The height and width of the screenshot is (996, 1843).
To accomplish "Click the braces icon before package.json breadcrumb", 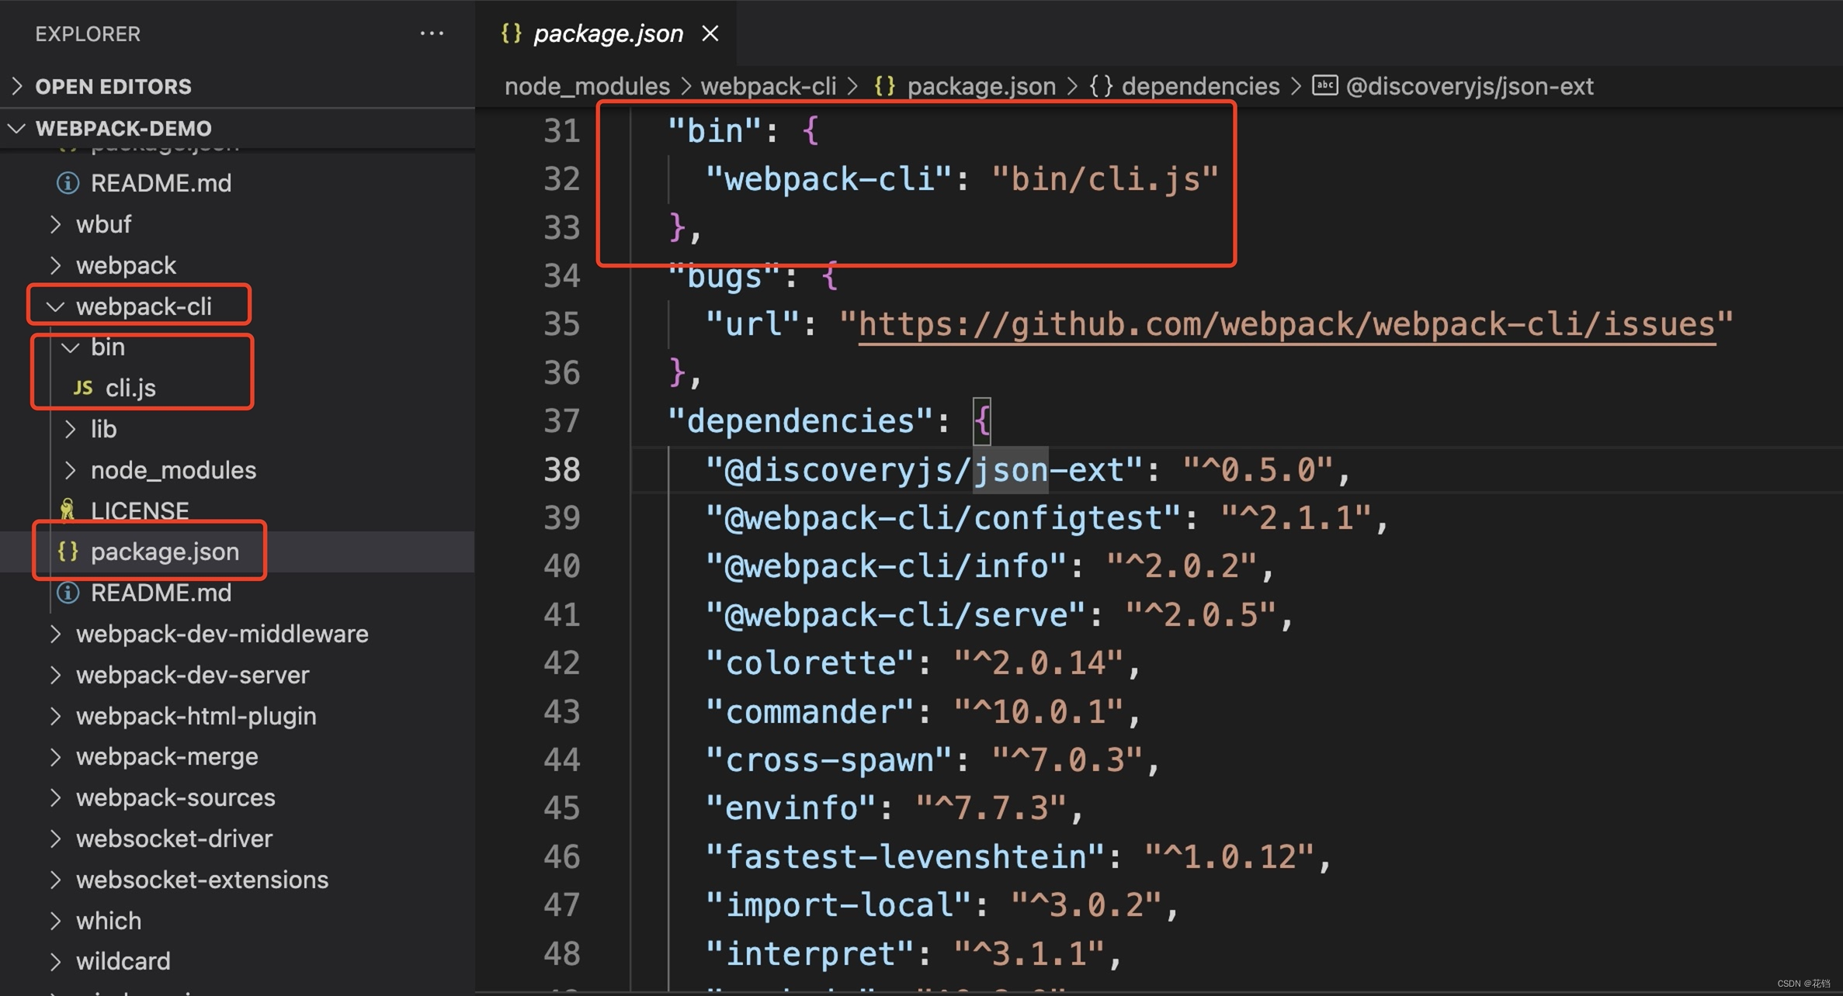I will [884, 85].
